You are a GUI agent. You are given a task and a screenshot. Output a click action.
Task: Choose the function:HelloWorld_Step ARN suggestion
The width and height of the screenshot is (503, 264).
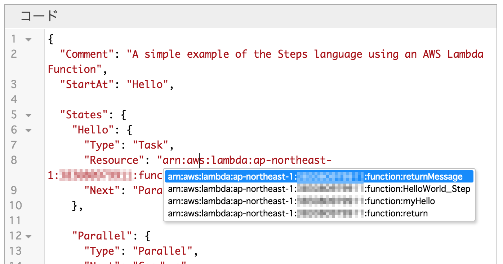pyautogui.click(x=319, y=189)
